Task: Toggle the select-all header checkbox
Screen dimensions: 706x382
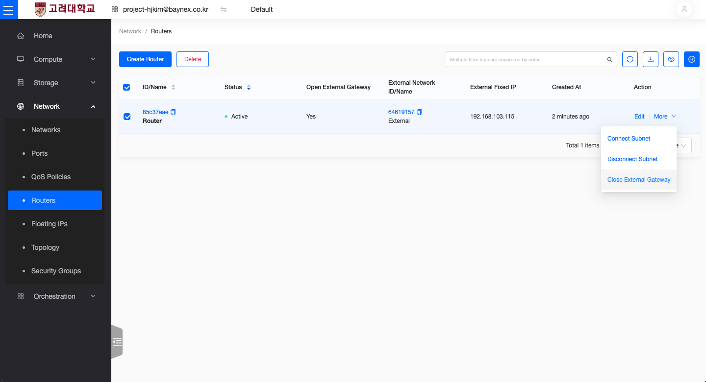Action: (x=126, y=87)
